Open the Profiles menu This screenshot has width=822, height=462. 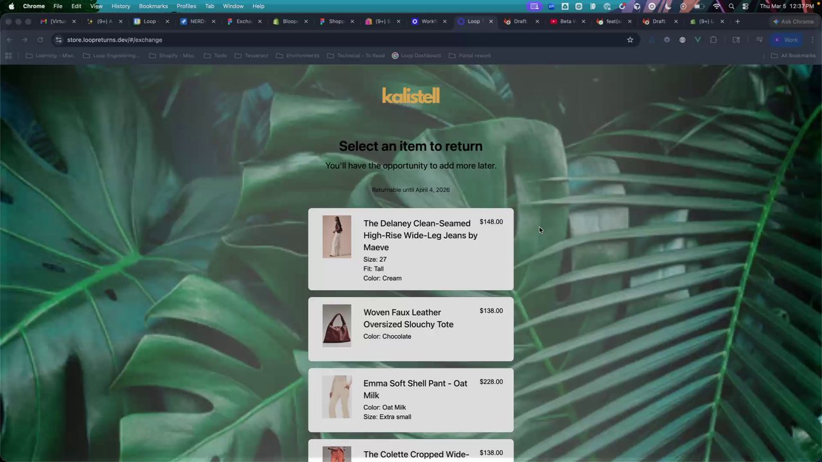(x=186, y=6)
